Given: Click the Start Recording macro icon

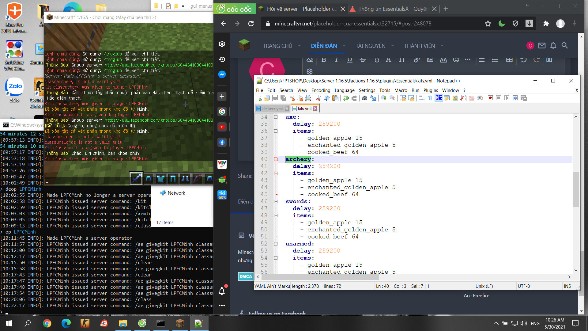Looking at the screenshot, I should (x=490, y=98).
